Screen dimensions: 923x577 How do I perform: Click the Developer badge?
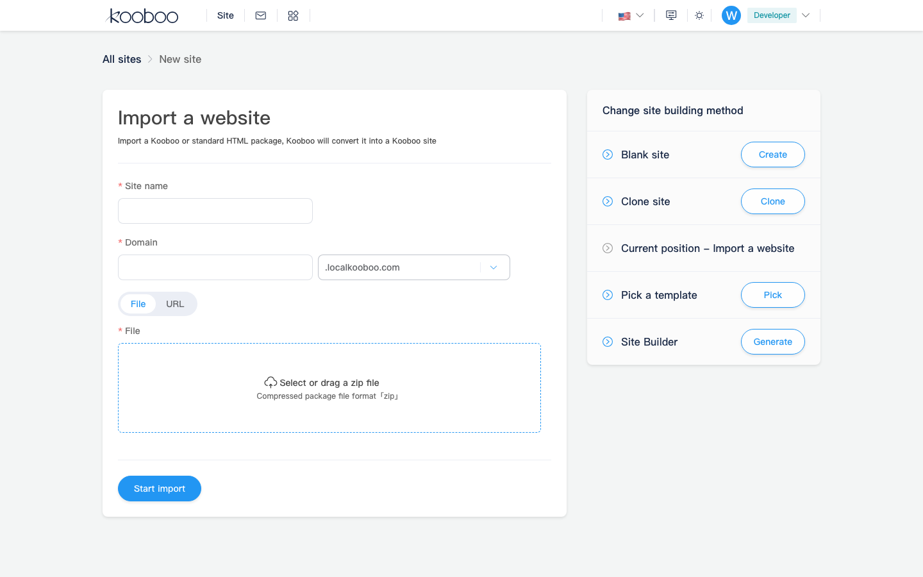pos(772,15)
